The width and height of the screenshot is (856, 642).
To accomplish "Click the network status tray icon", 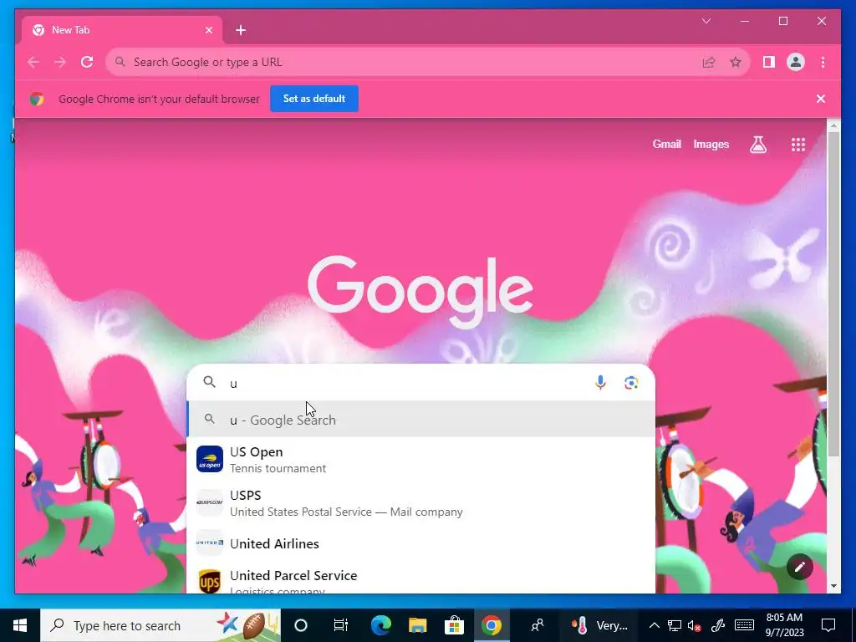I will [675, 625].
